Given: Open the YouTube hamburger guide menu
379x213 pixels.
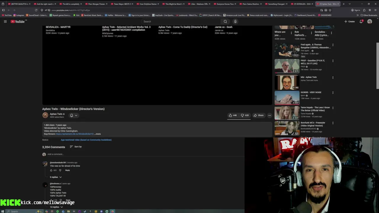Looking at the screenshot, I should coord(5,22).
